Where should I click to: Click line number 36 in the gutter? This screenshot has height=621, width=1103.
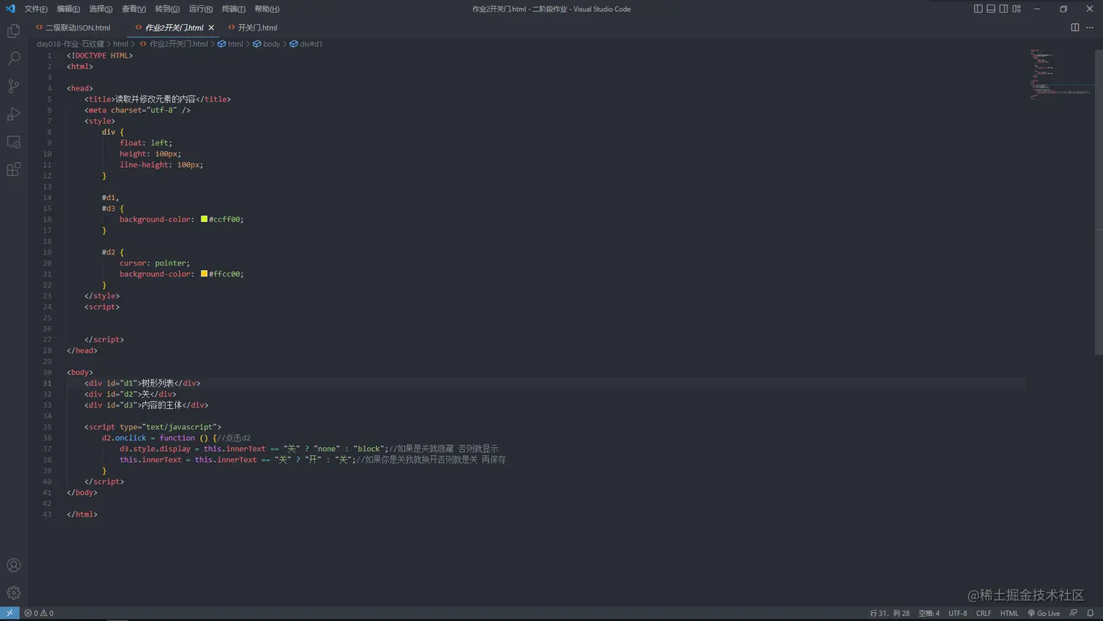pos(47,438)
